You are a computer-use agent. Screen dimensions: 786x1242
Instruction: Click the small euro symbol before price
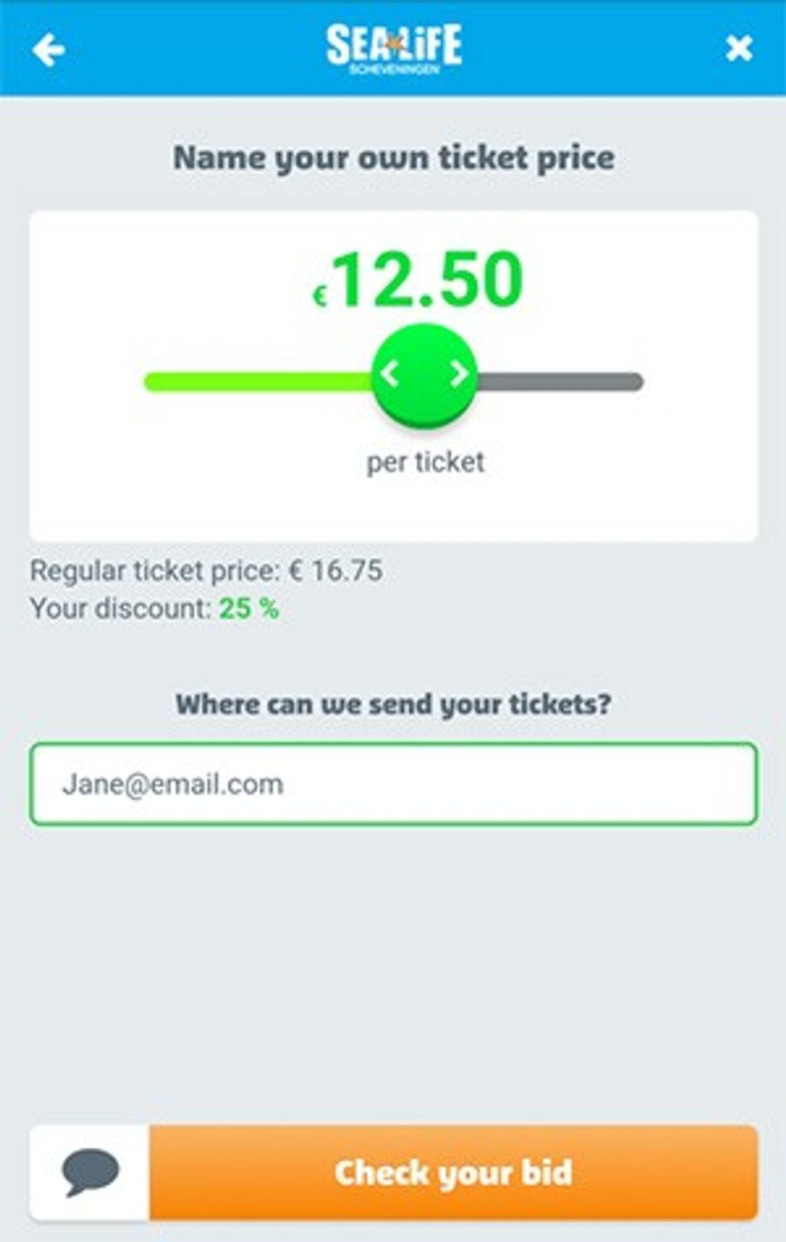(x=319, y=297)
